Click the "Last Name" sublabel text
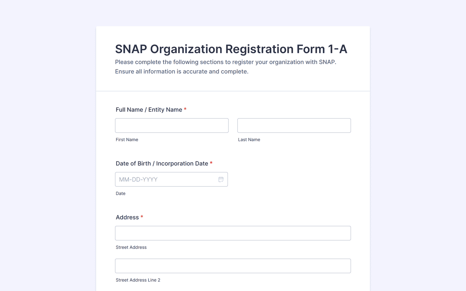This screenshot has width=466, height=291. (x=249, y=140)
